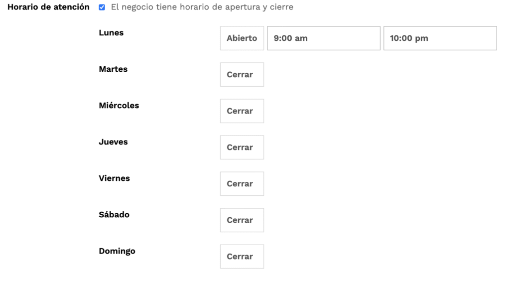Select the Martes day label
The width and height of the screenshot is (510, 282).
click(x=113, y=69)
